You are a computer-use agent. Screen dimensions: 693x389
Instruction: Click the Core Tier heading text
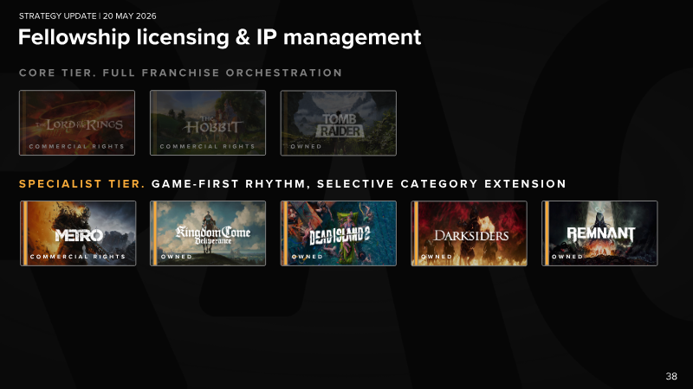[x=180, y=73]
